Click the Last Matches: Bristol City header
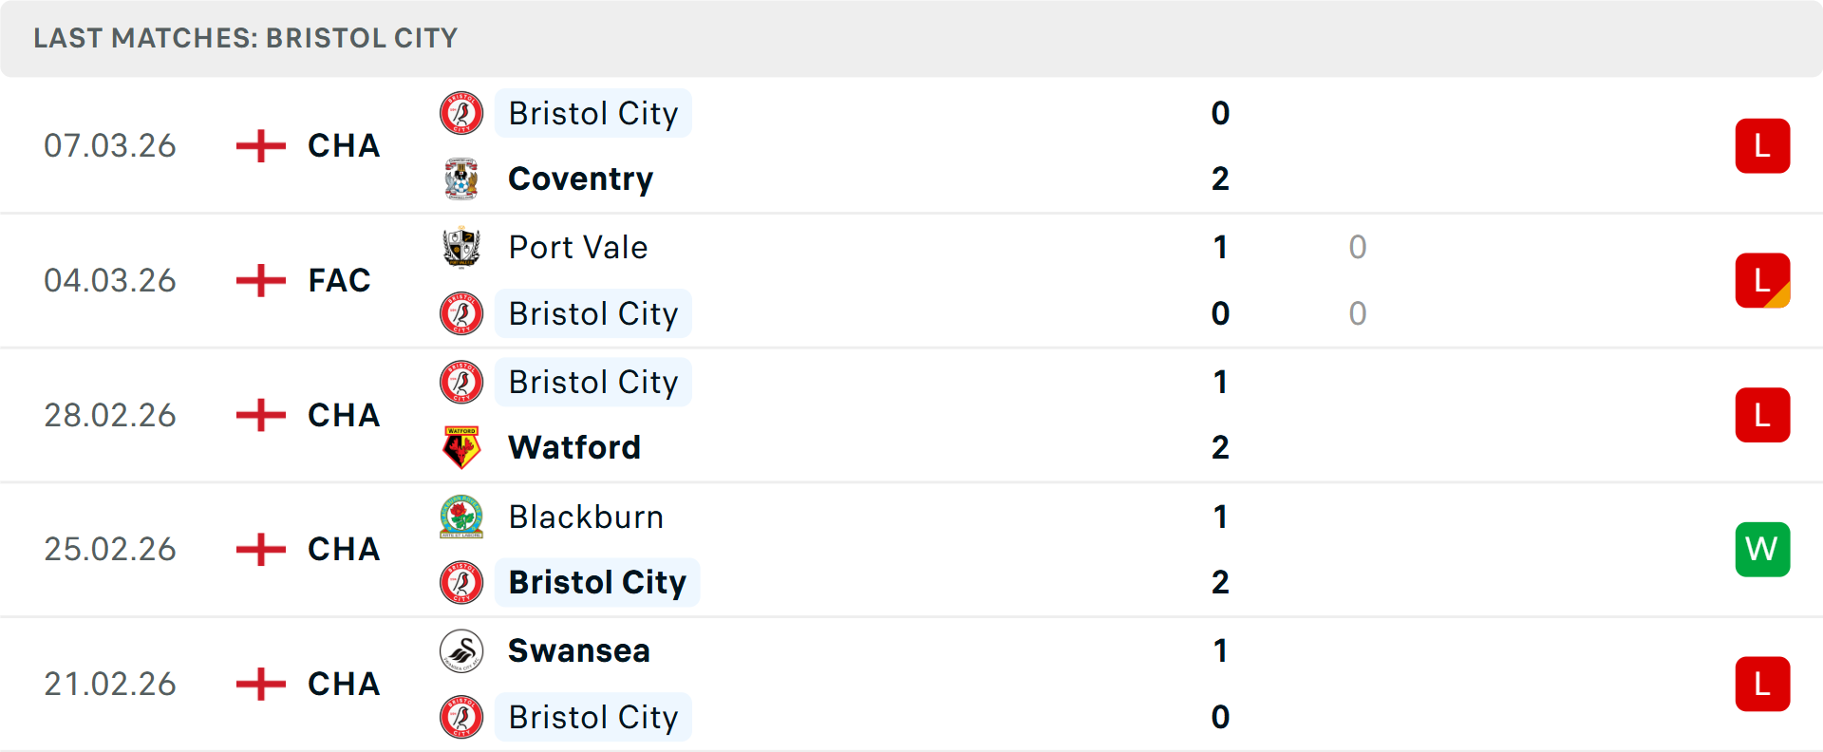 pyautogui.click(x=246, y=38)
